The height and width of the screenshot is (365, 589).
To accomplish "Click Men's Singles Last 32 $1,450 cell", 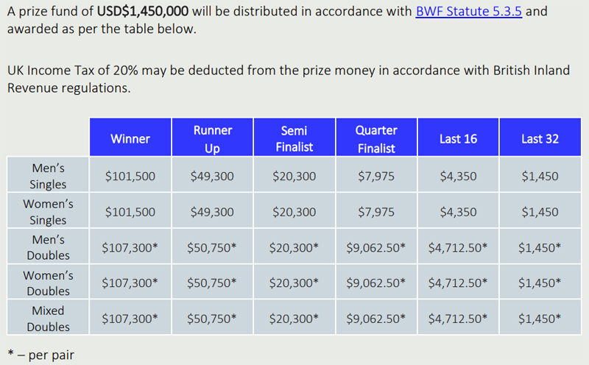I will click(x=540, y=177).
